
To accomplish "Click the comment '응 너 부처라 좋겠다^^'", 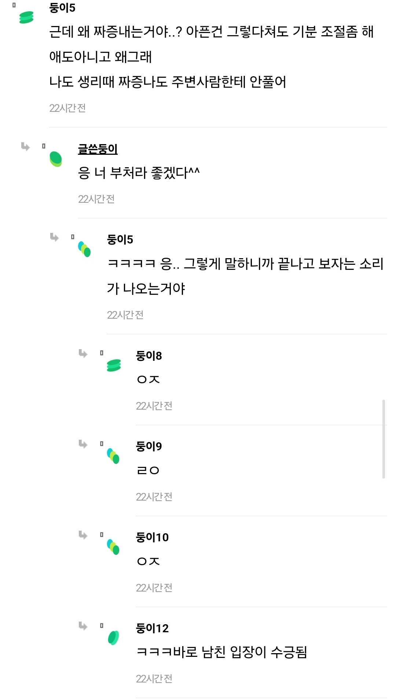I will (x=139, y=172).
